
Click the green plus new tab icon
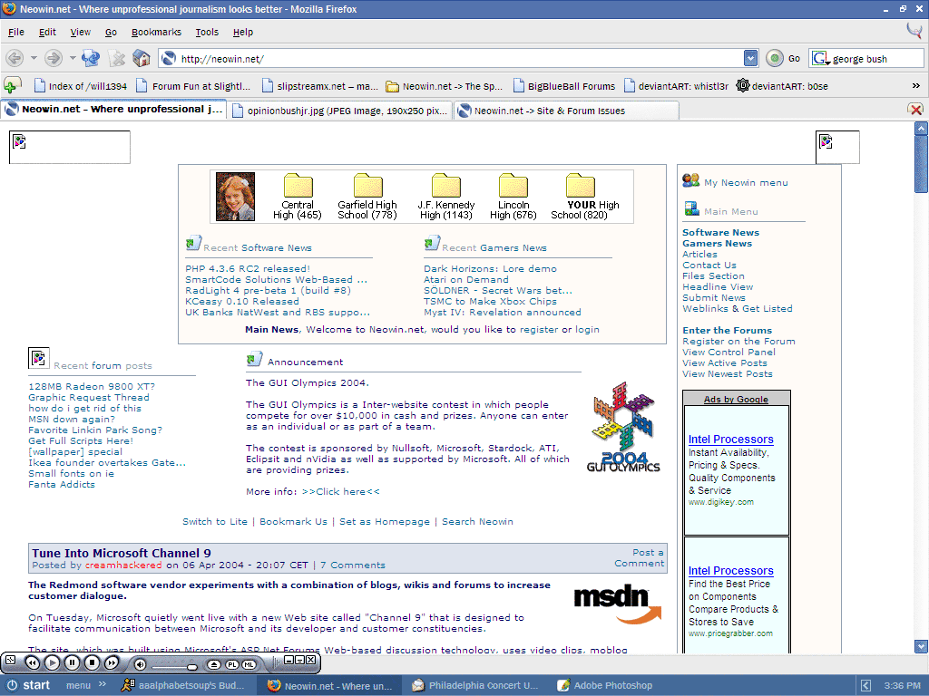(x=13, y=86)
